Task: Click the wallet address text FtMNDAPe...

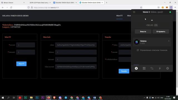Action: click(38, 25)
